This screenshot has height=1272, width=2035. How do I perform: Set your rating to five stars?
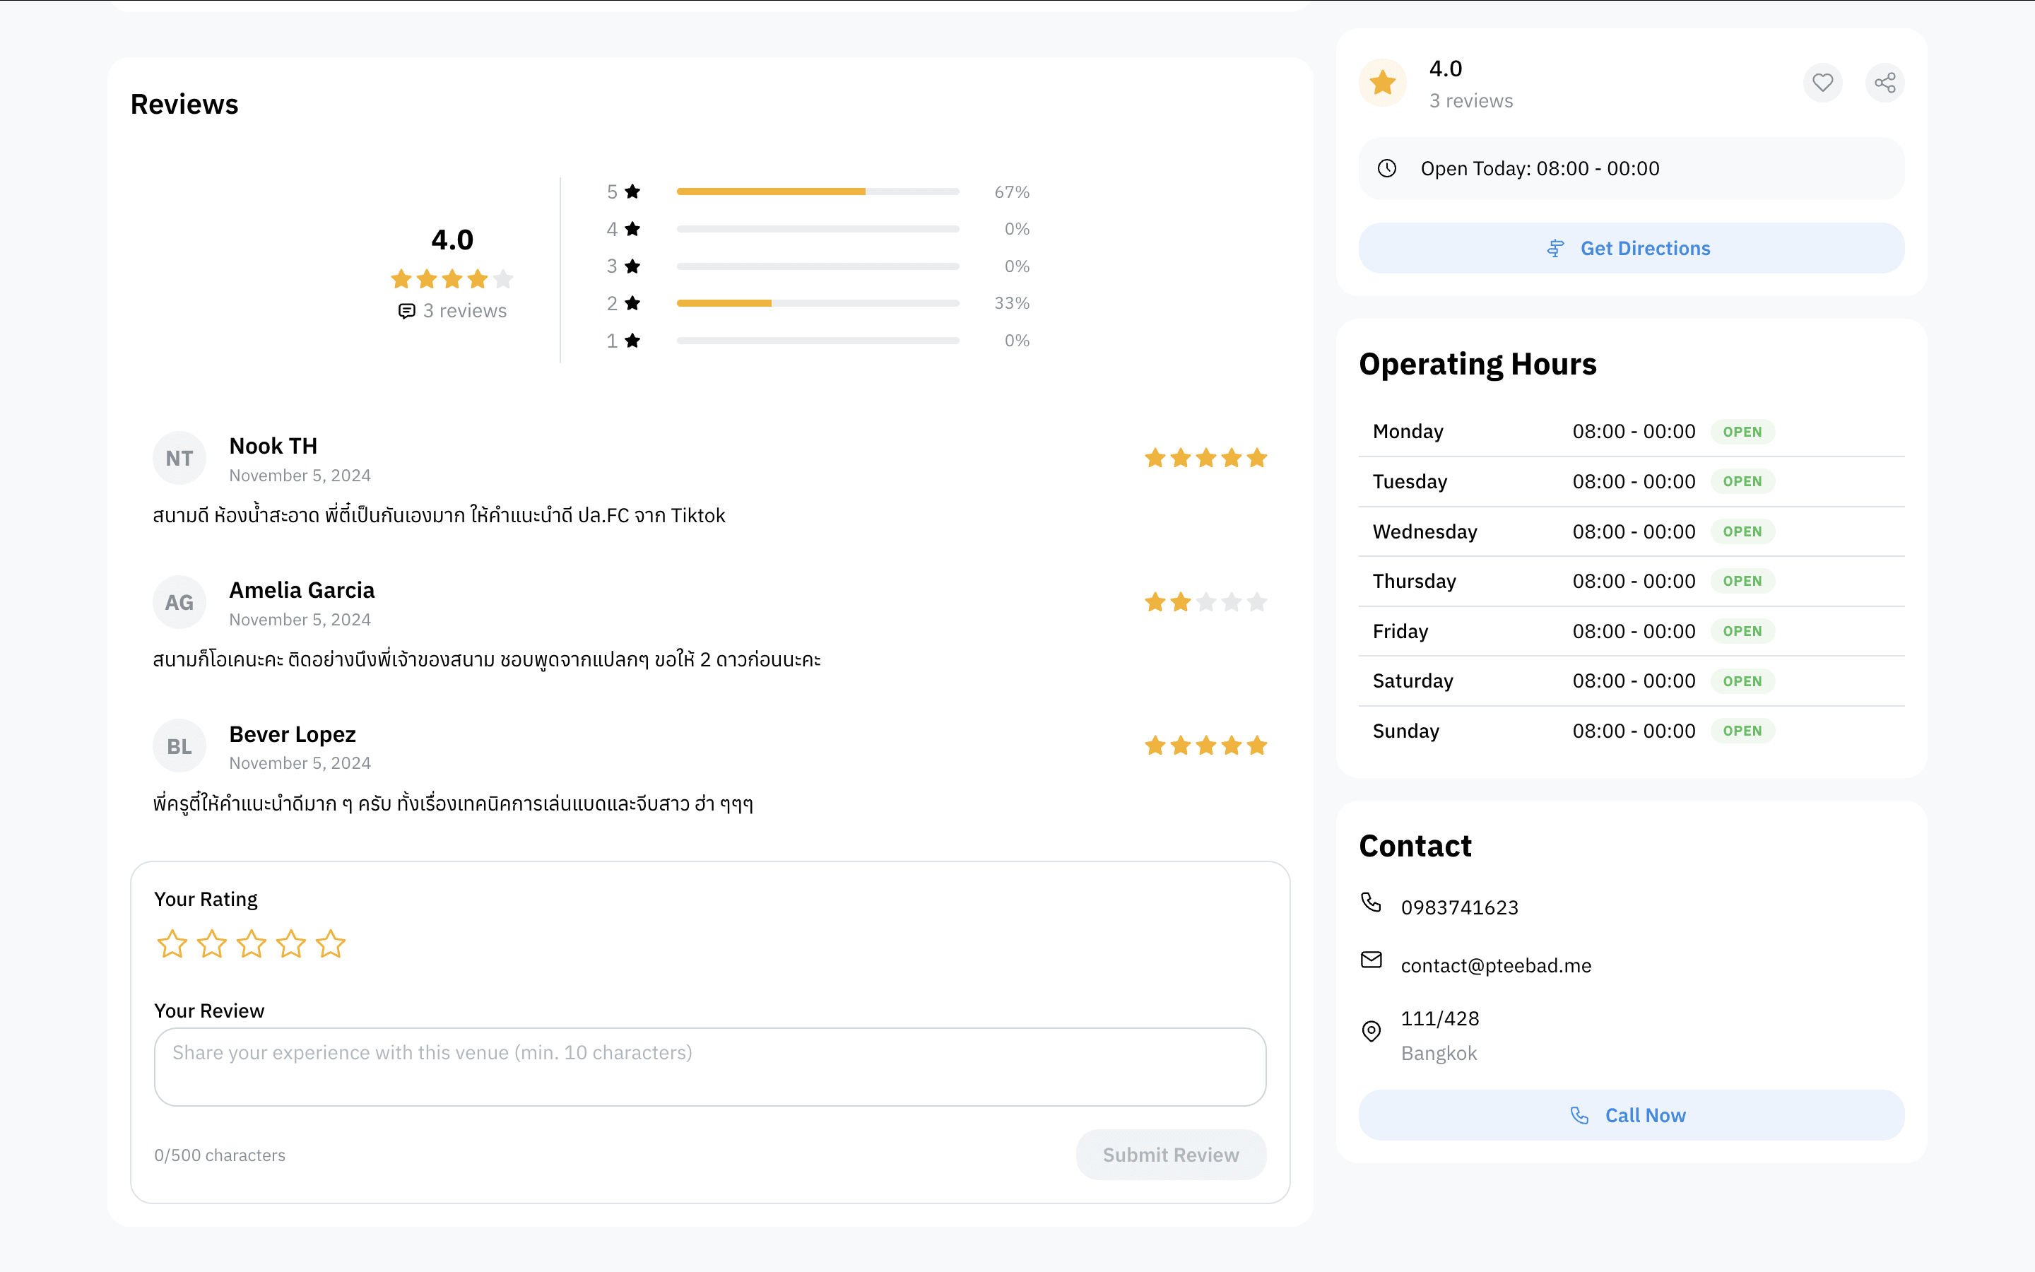(x=331, y=944)
